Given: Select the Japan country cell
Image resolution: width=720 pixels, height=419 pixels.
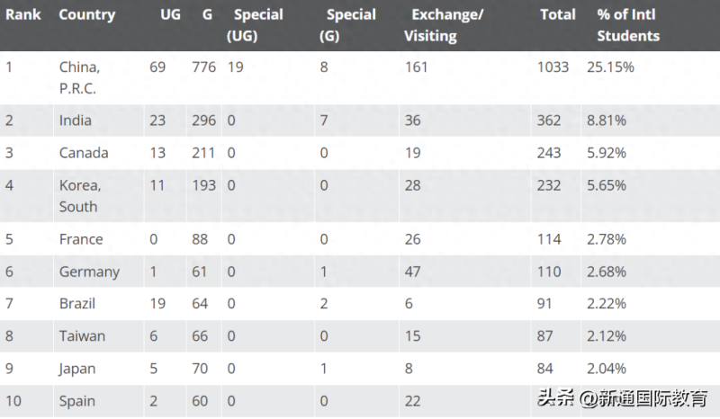Looking at the screenshot, I should click(77, 369).
